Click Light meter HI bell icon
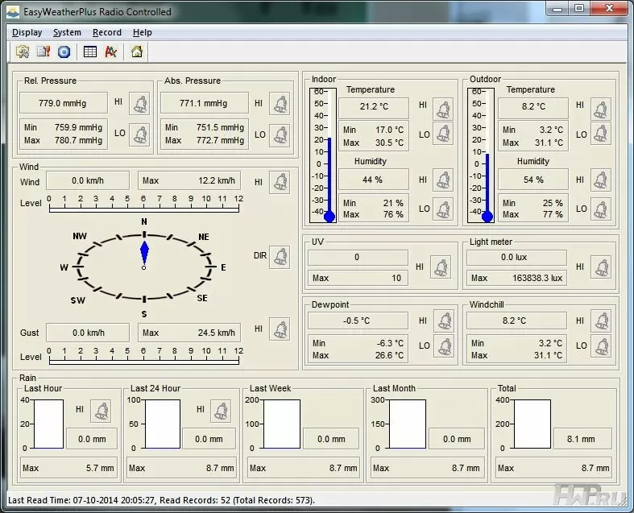Viewport: 634px width, 513px height. (601, 267)
